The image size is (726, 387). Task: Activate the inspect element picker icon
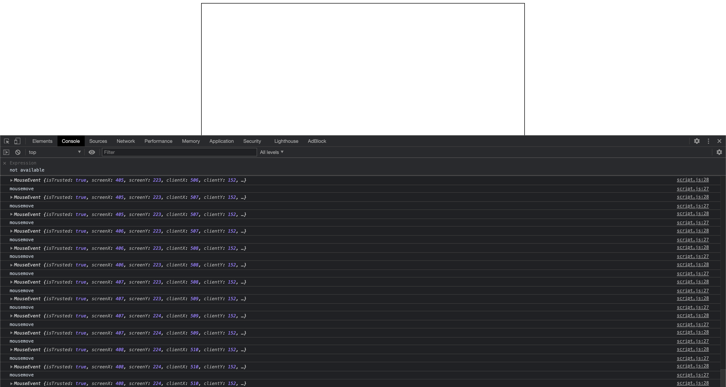point(7,141)
